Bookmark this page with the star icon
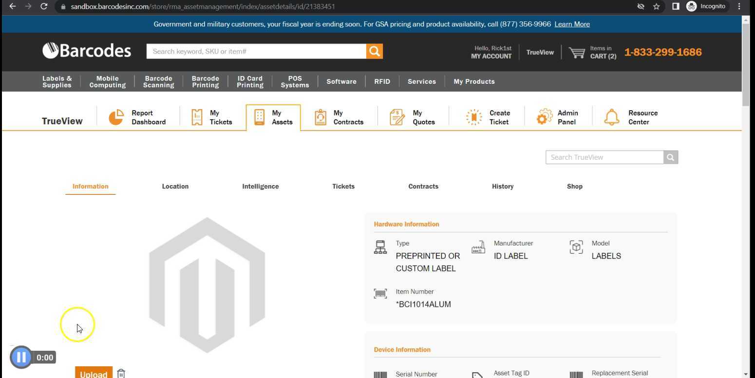Image resolution: width=755 pixels, height=378 pixels. tap(656, 6)
